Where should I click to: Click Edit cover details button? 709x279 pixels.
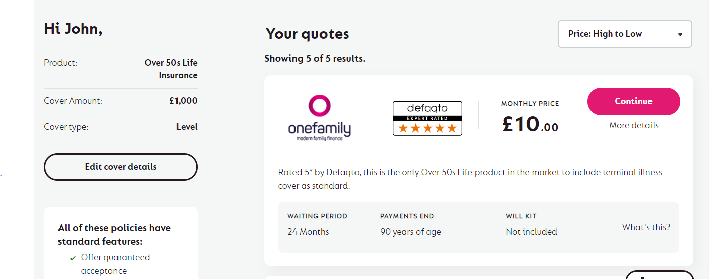click(121, 167)
